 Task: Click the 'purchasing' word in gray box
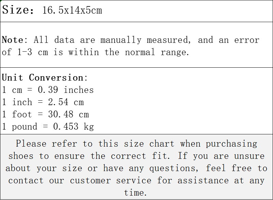[231, 144]
